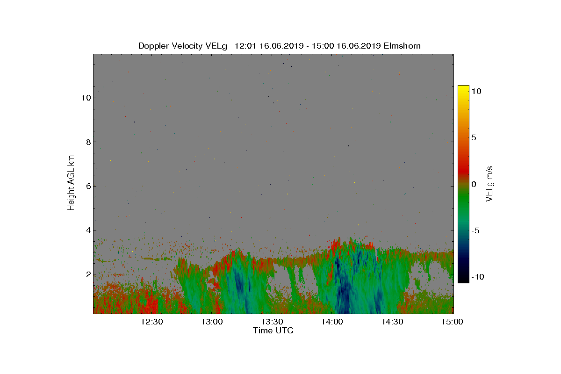Select the 14:00 time axis label

pyautogui.click(x=332, y=322)
